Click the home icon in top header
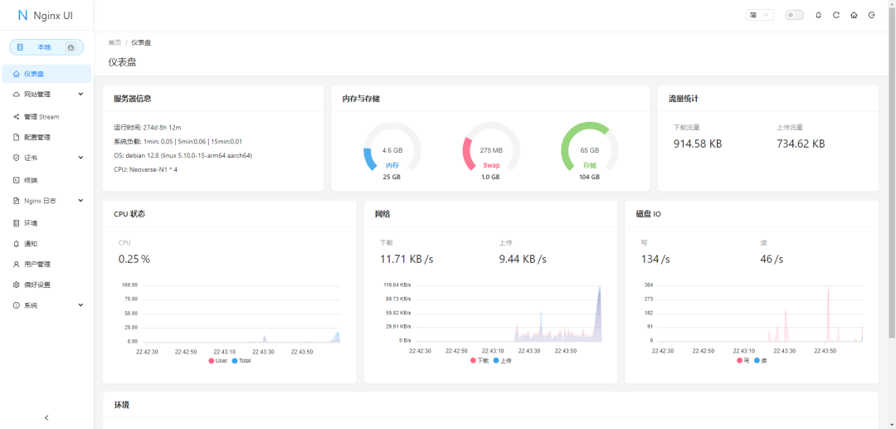 tap(854, 15)
